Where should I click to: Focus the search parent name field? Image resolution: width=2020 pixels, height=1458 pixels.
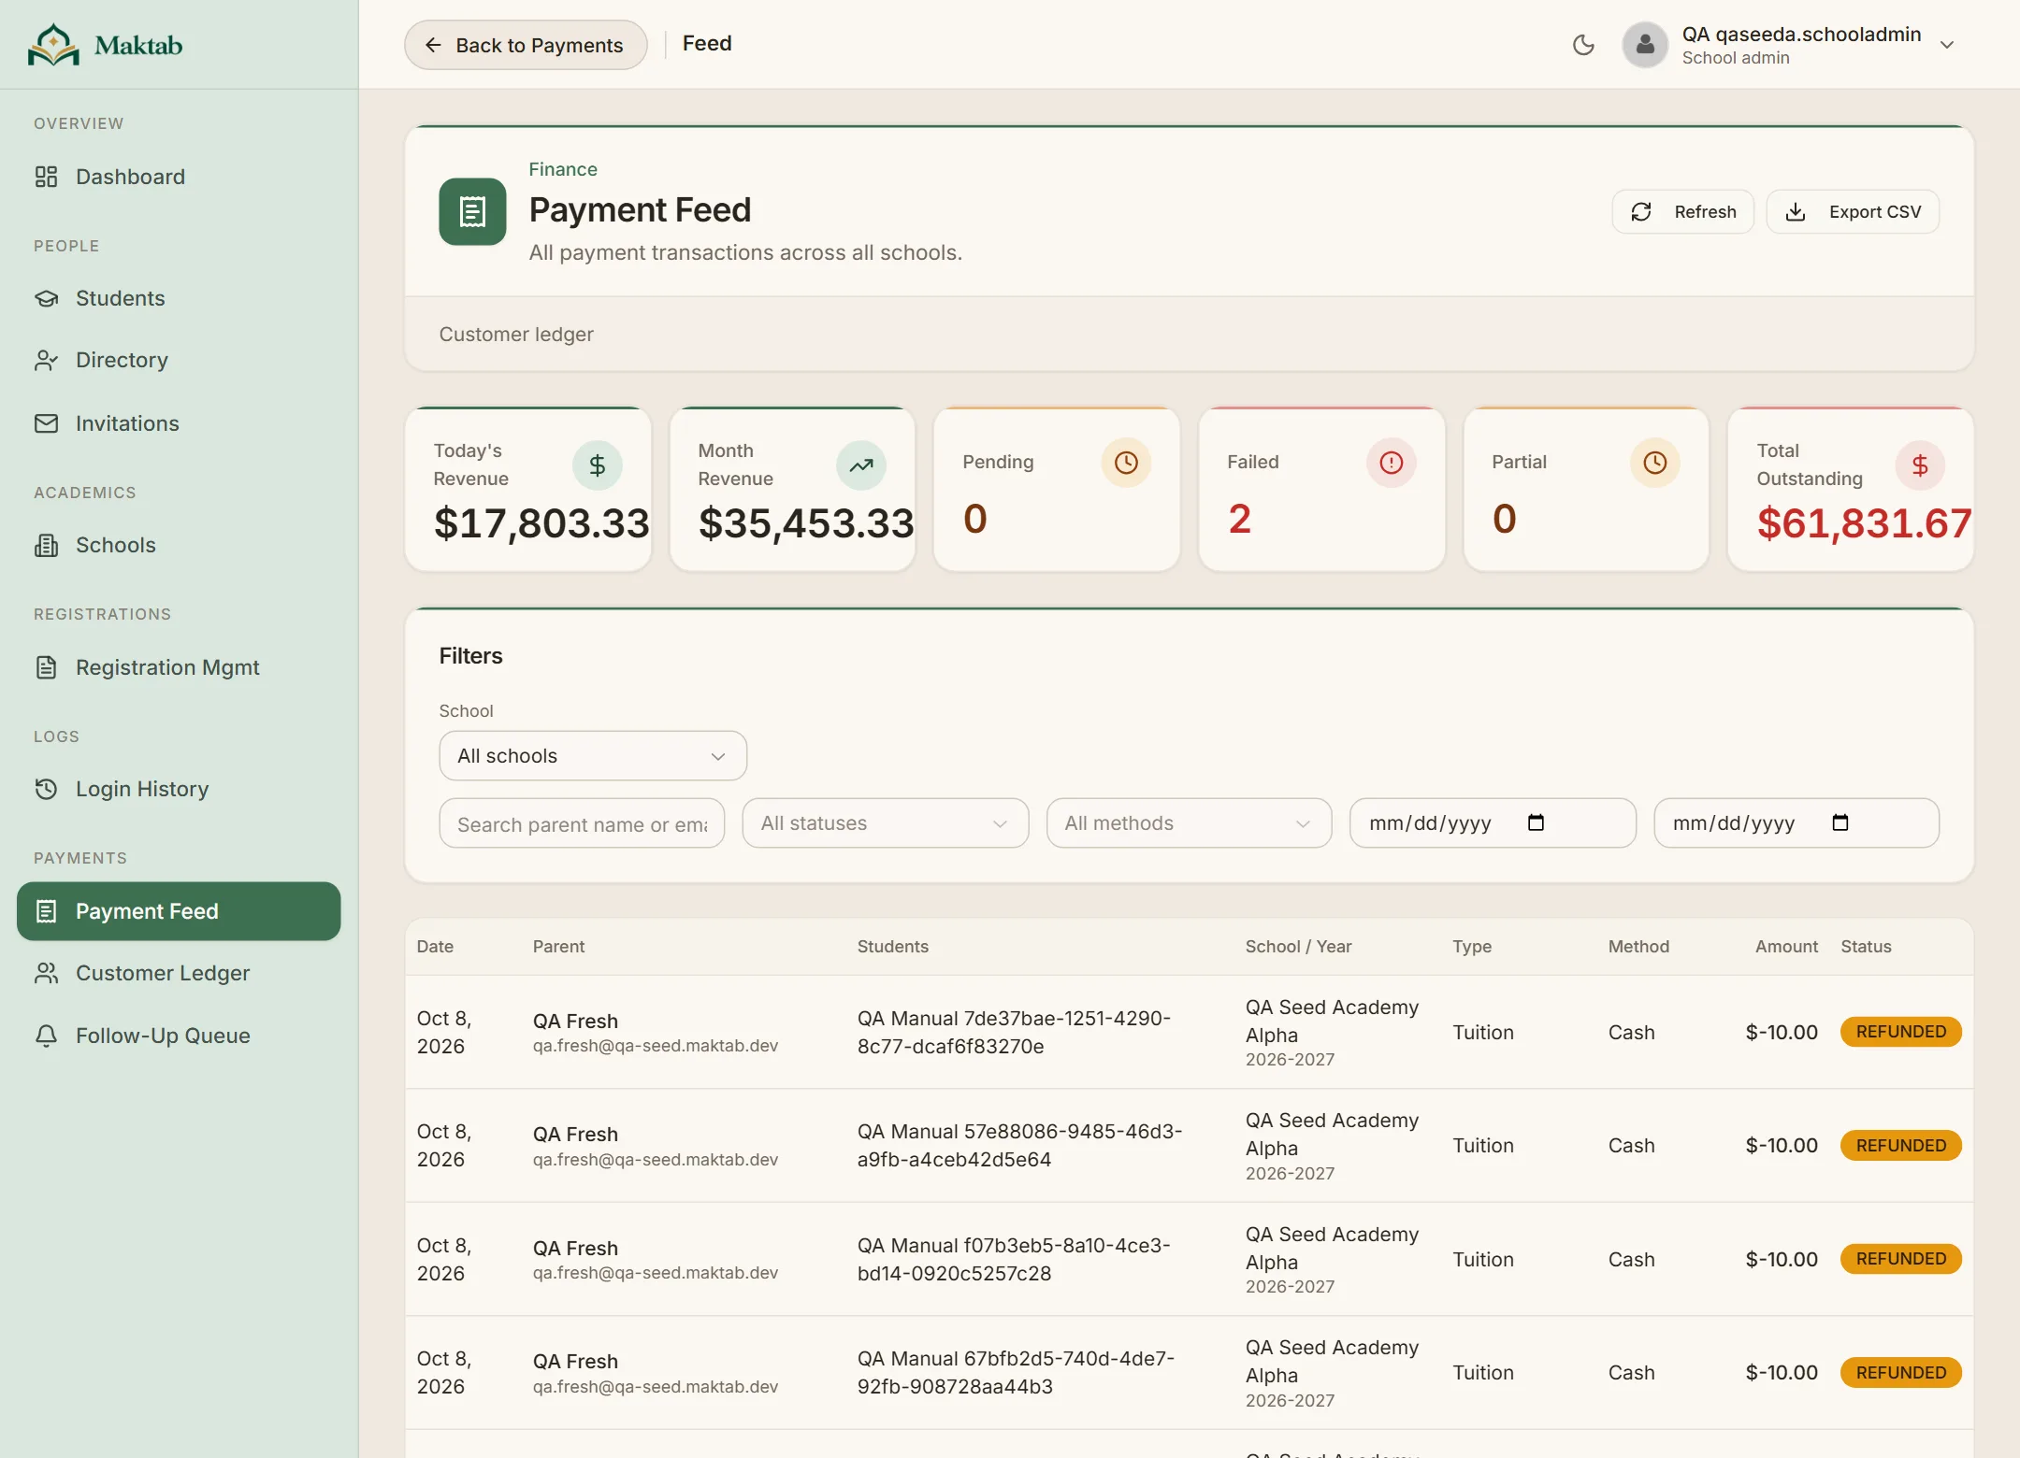coord(582,823)
